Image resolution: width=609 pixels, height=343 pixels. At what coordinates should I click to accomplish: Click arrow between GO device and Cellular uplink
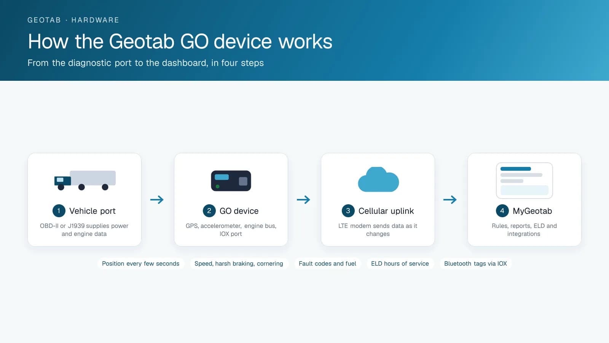coord(303,200)
